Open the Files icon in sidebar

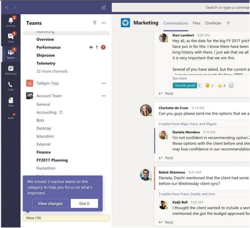[x=10, y=102]
